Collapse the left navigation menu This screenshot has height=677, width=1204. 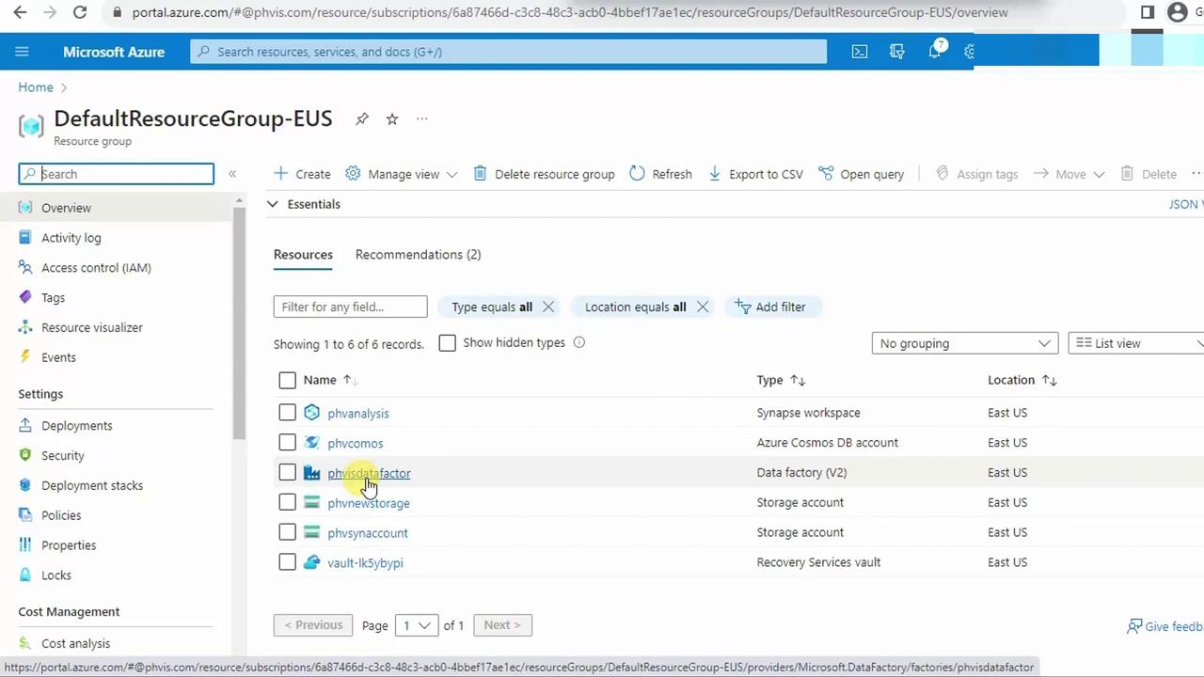pos(232,174)
